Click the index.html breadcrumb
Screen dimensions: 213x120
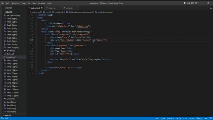[36, 12]
